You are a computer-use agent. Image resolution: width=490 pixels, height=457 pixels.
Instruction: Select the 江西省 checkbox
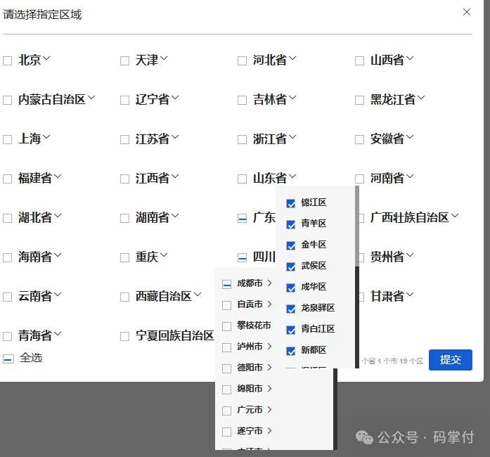coord(124,179)
